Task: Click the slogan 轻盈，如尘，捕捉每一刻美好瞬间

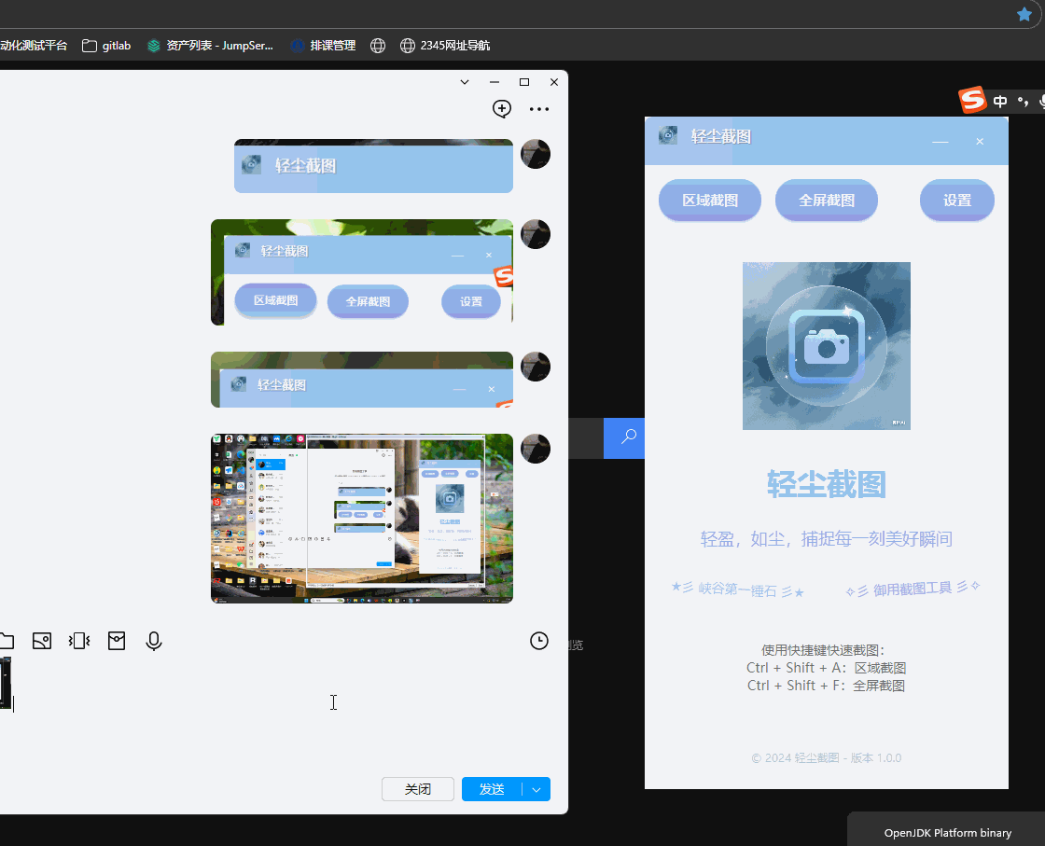Action: coord(827,538)
